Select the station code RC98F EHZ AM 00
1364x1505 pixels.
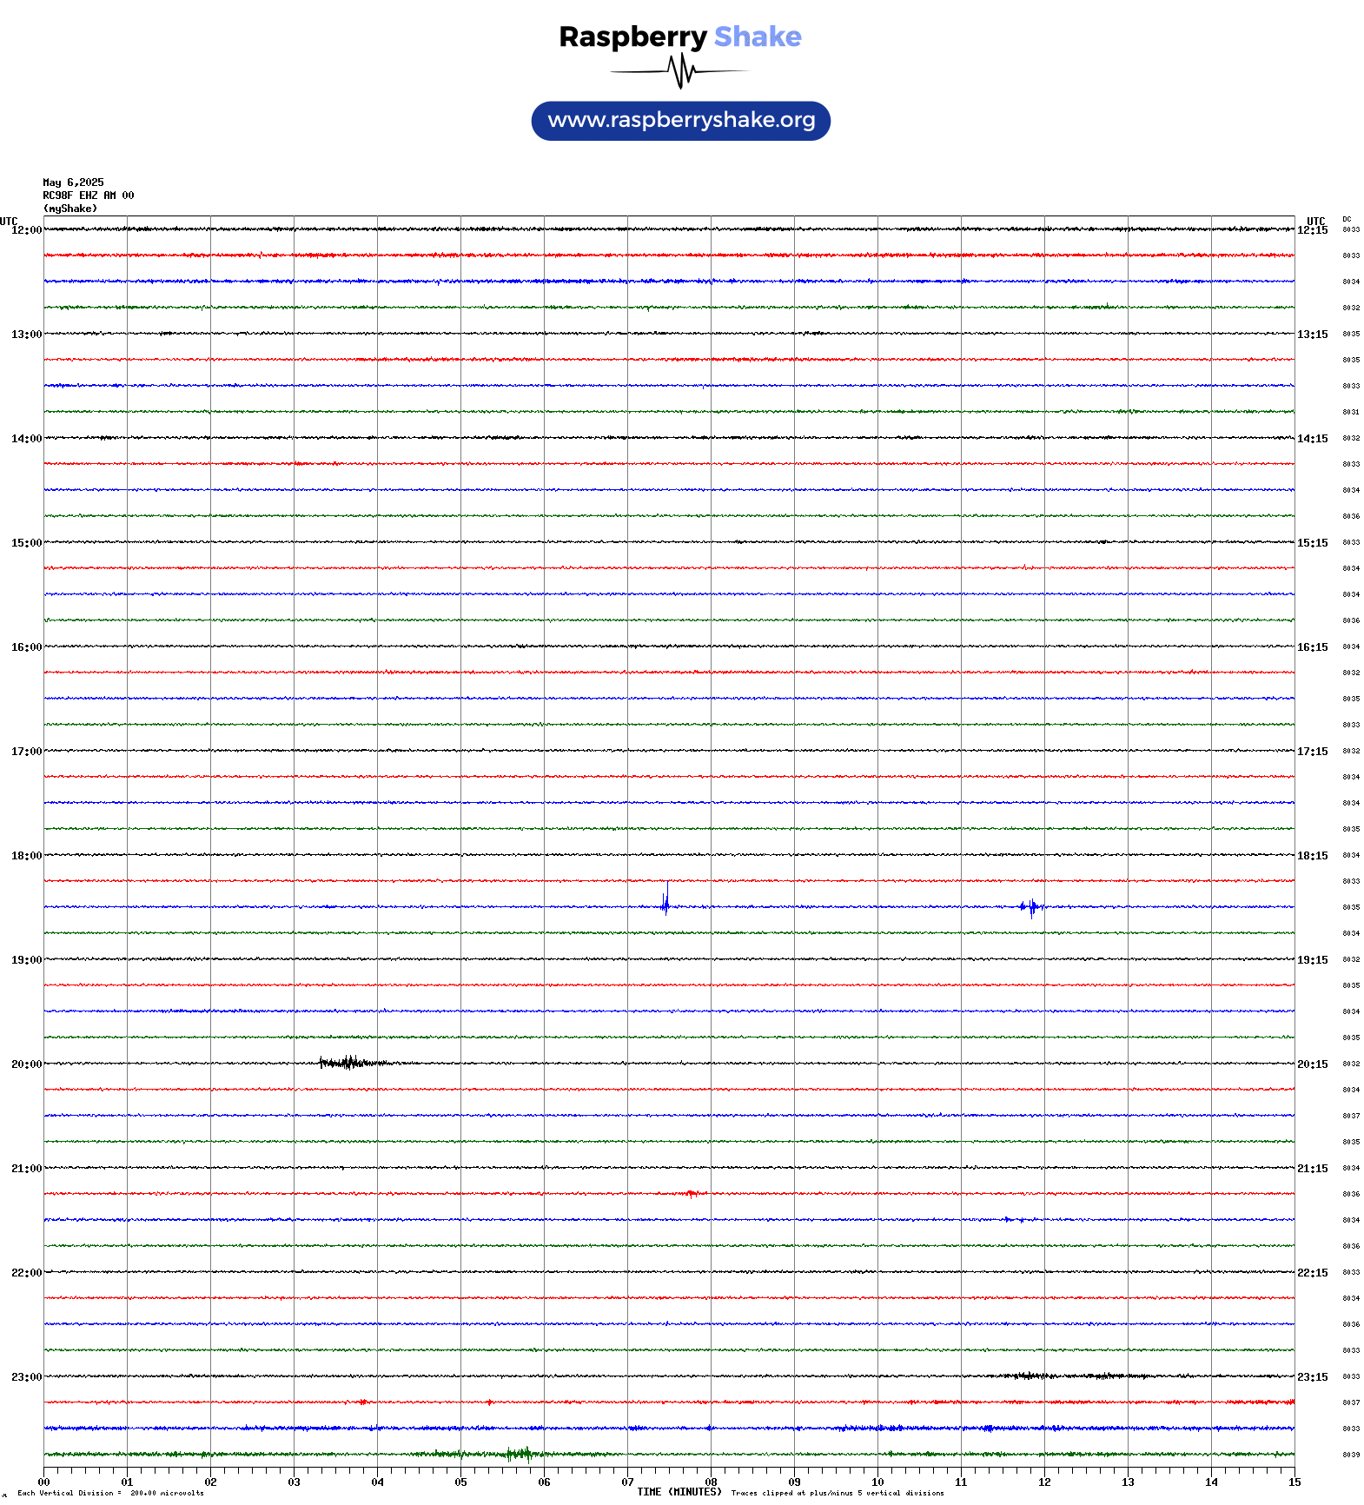point(89,196)
